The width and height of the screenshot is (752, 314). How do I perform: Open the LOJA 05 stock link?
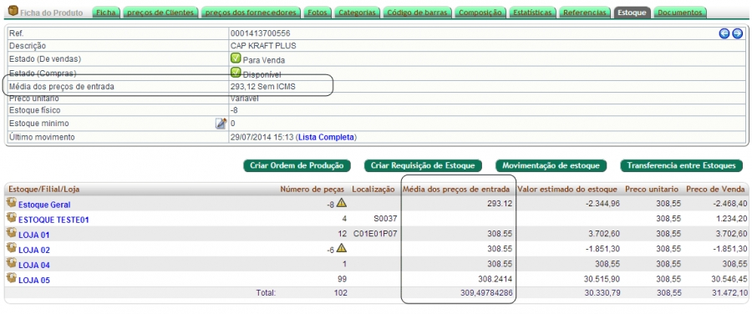click(x=34, y=281)
